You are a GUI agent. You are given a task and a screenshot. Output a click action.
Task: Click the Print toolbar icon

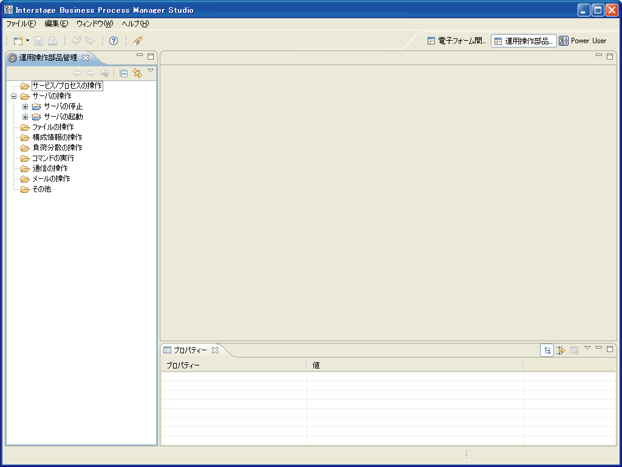pos(52,41)
